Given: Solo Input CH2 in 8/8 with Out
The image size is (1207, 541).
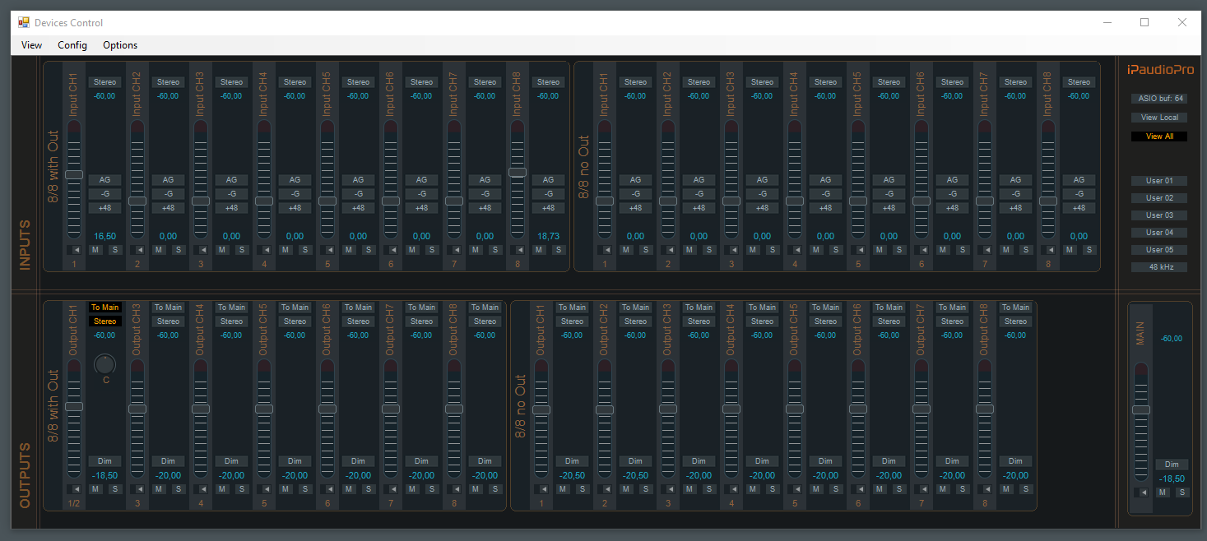Looking at the screenshot, I should pos(179,250).
